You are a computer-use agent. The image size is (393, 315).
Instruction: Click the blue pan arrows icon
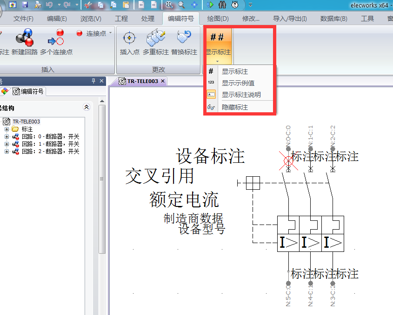click(x=194, y=5)
